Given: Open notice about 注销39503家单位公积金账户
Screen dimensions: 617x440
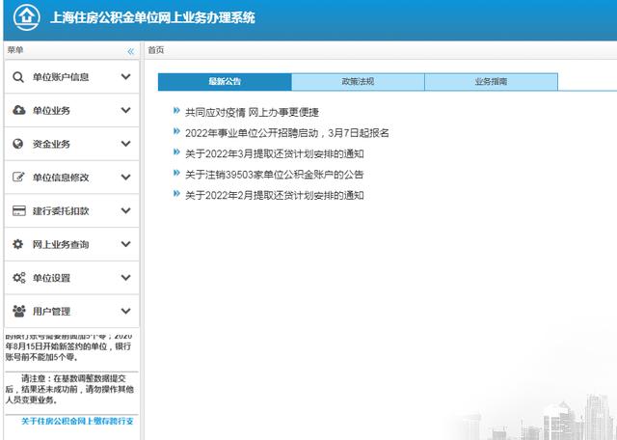Looking at the screenshot, I should click(274, 175).
